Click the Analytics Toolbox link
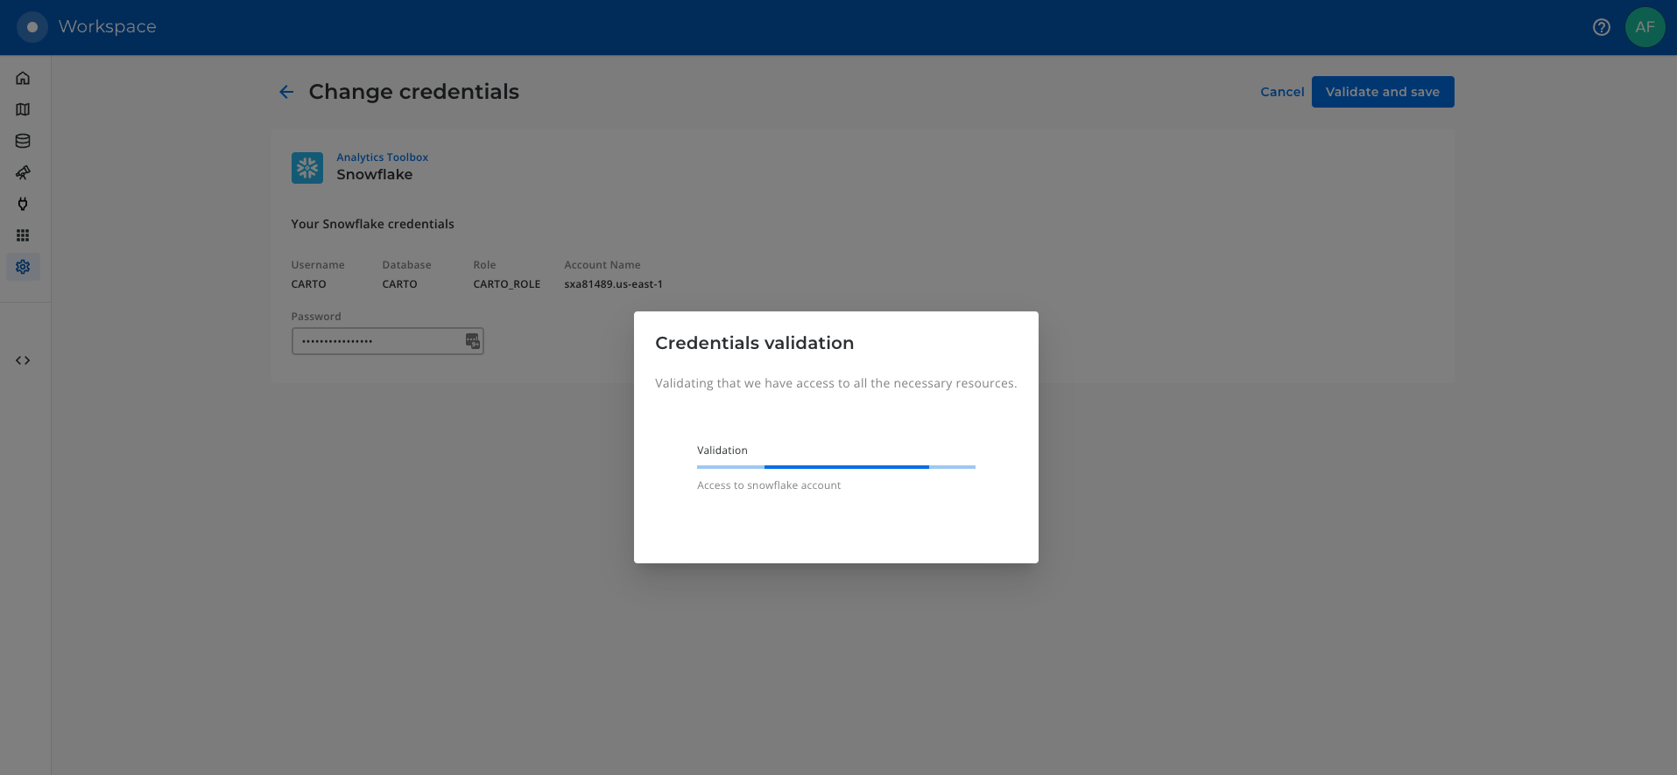This screenshot has height=775, width=1677. (x=382, y=157)
